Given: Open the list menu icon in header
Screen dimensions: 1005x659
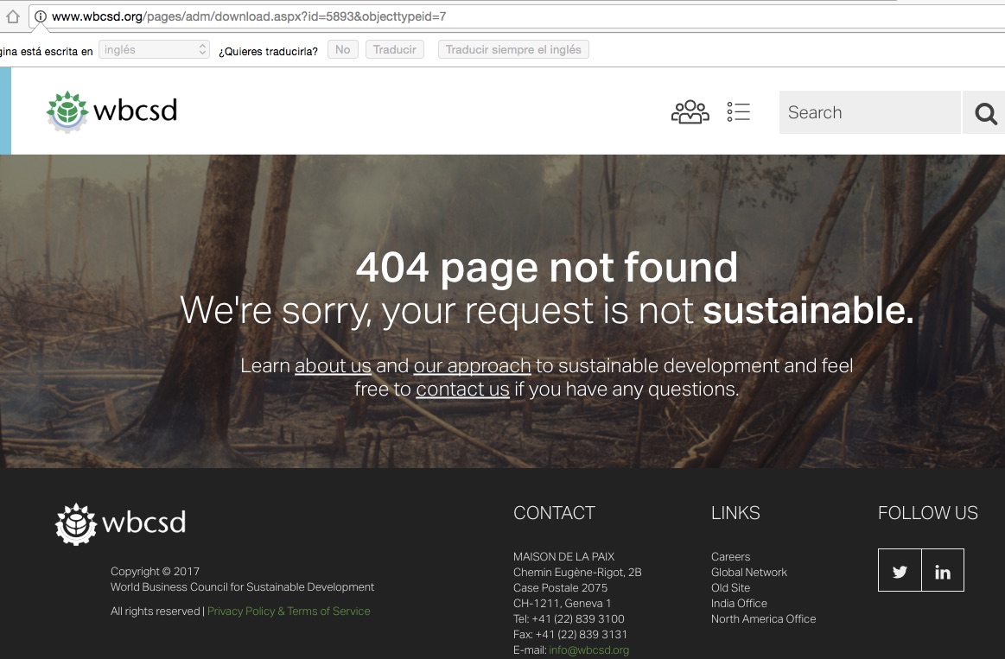Looking at the screenshot, I should [738, 112].
